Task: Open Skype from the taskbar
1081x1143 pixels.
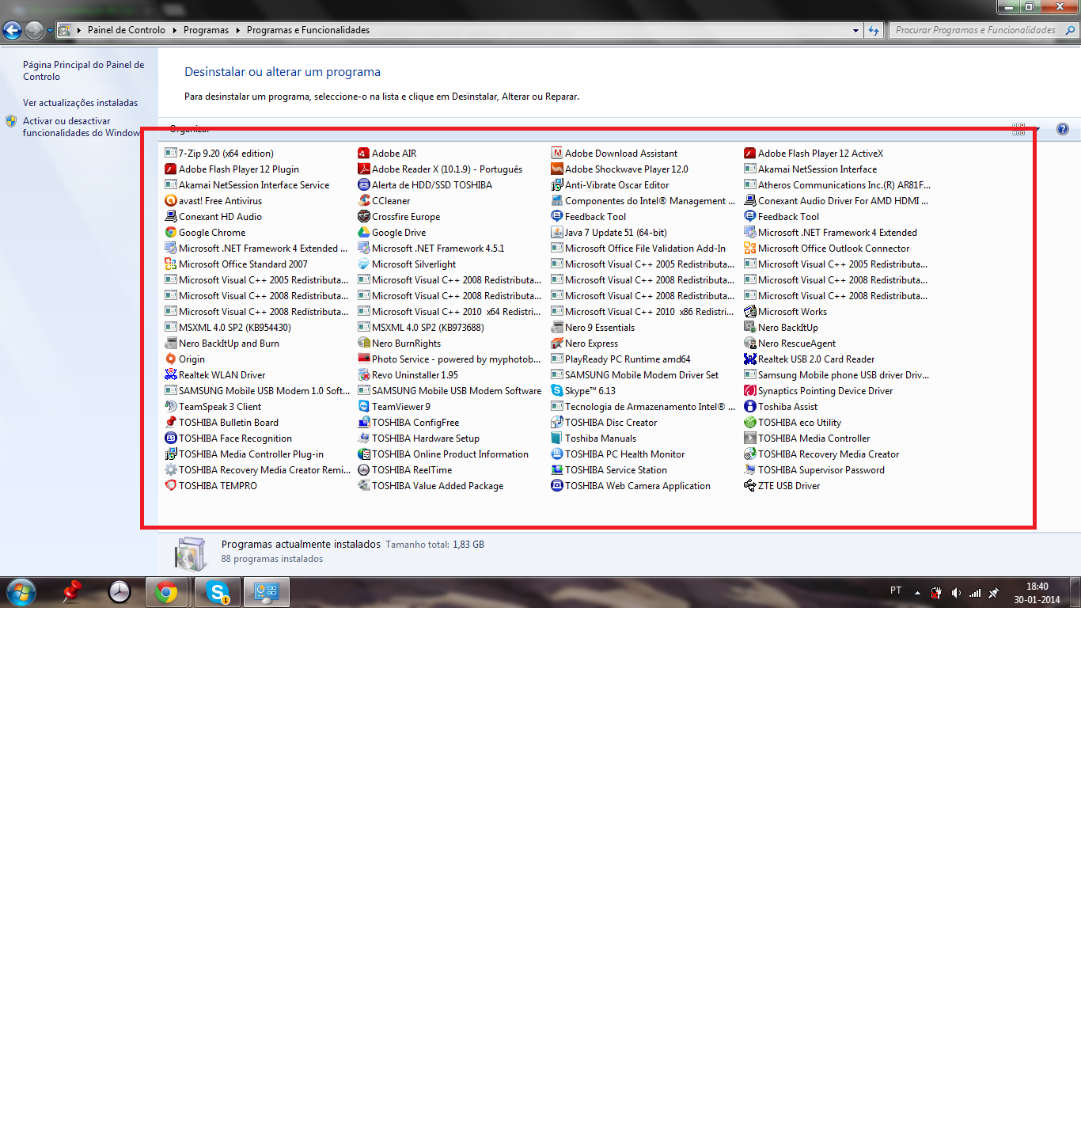Action: pyautogui.click(x=218, y=592)
